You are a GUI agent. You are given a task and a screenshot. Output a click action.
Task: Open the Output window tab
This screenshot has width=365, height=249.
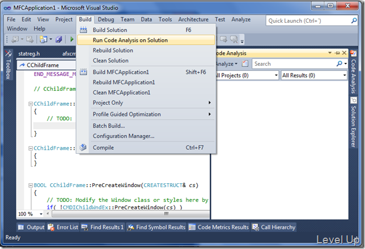[31, 227]
